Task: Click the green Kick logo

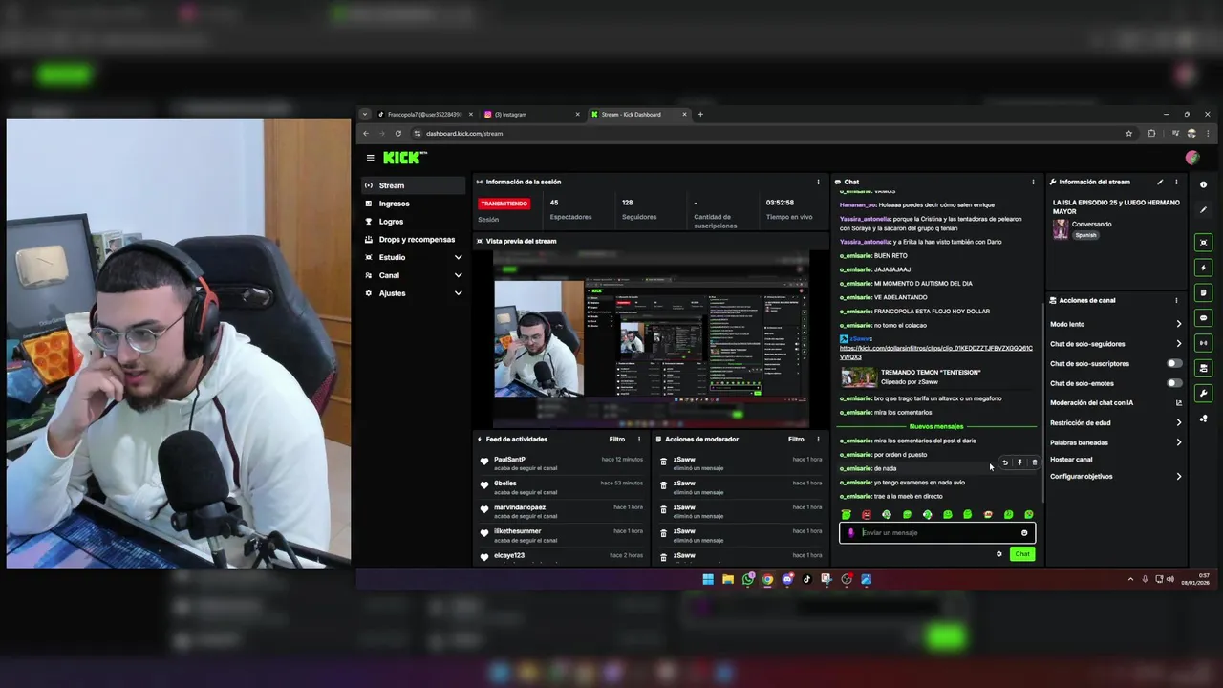Action: point(405,158)
